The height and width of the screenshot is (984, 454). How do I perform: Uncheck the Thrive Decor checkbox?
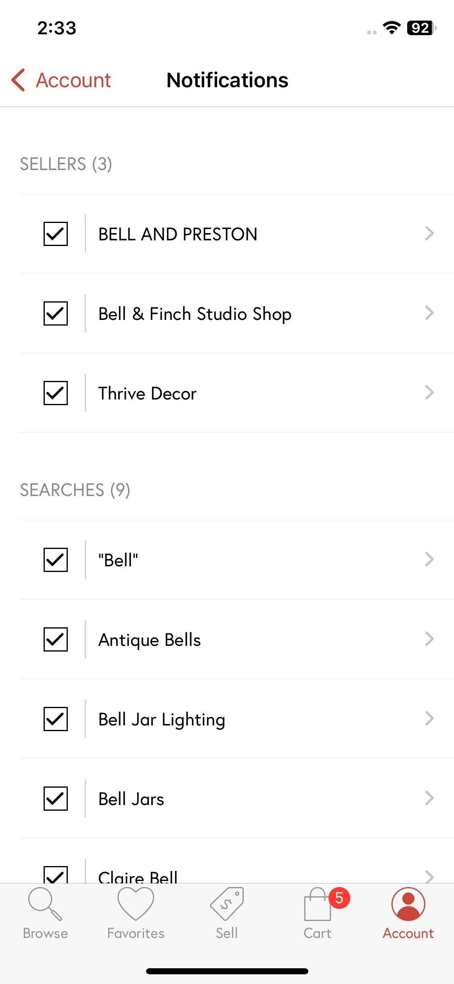click(x=56, y=393)
